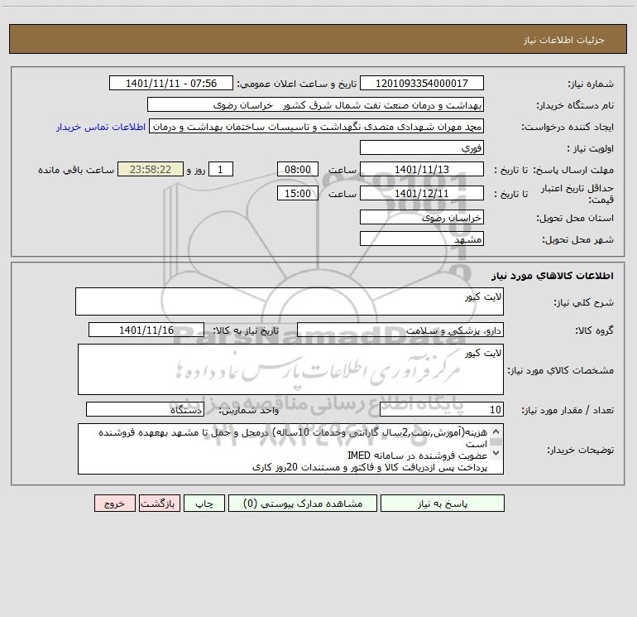This screenshot has height=617, width=637.
Task: Click delivery city field مشهد
Action: [x=422, y=239]
